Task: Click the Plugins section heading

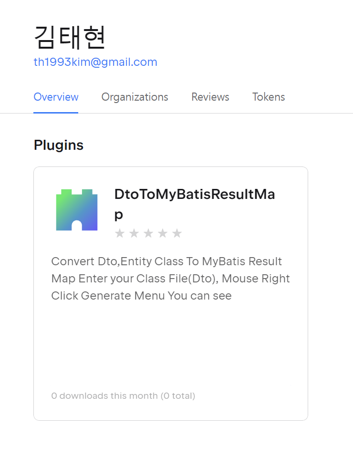Action: click(x=59, y=145)
